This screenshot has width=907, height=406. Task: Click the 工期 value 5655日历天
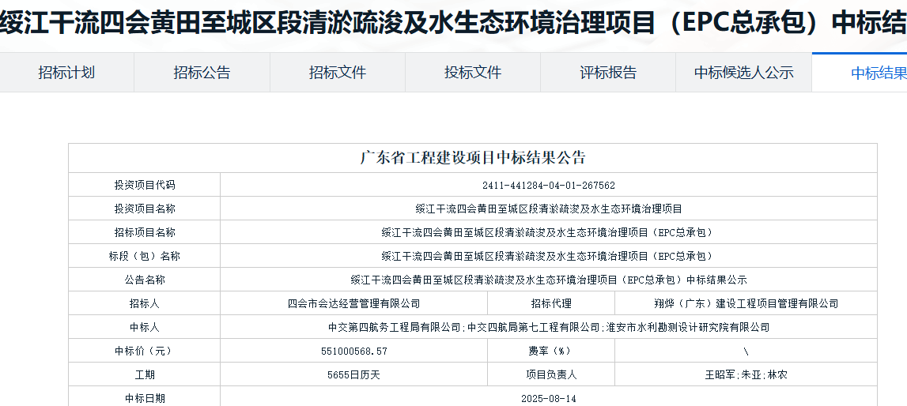353,374
